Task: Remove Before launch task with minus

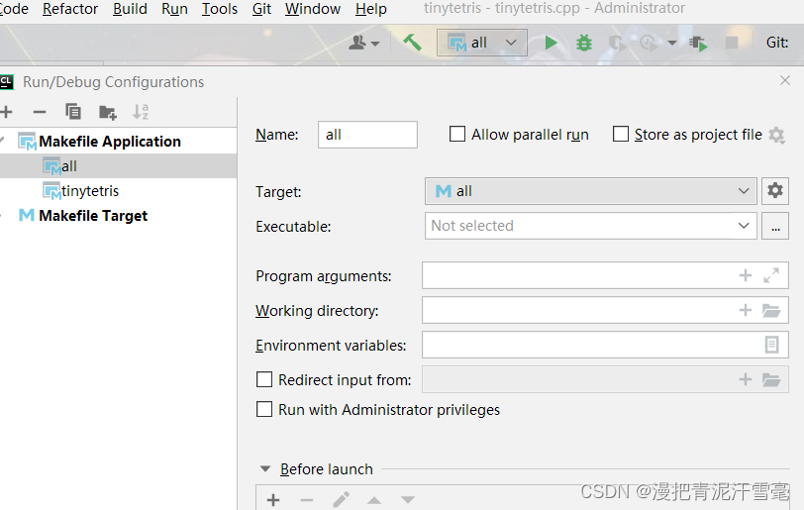Action: point(307,500)
